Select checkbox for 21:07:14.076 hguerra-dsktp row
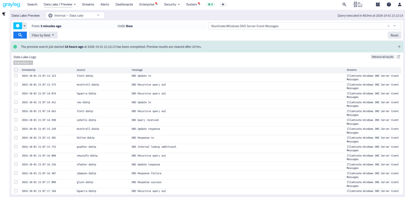Screen dimensions: 405x197 tap(16, 93)
